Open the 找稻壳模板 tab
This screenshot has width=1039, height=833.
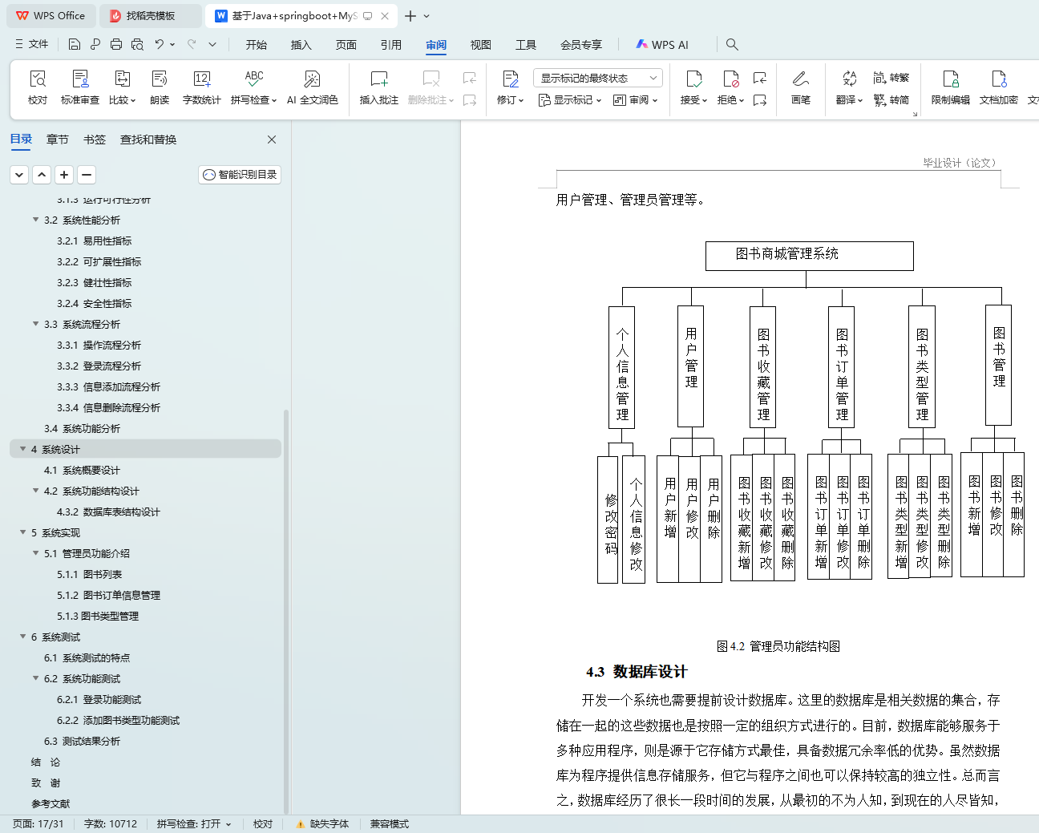click(x=151, y=16)
